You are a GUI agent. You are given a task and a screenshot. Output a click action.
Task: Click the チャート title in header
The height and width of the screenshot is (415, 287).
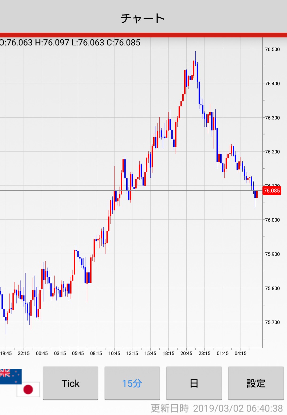(143, 18)
